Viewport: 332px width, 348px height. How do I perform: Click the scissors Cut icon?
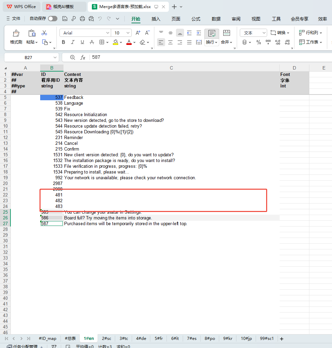tap(44, 33)
